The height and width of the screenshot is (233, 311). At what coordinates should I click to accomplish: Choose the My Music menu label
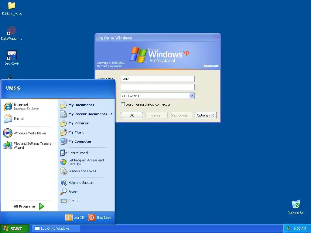coord(76,132)
